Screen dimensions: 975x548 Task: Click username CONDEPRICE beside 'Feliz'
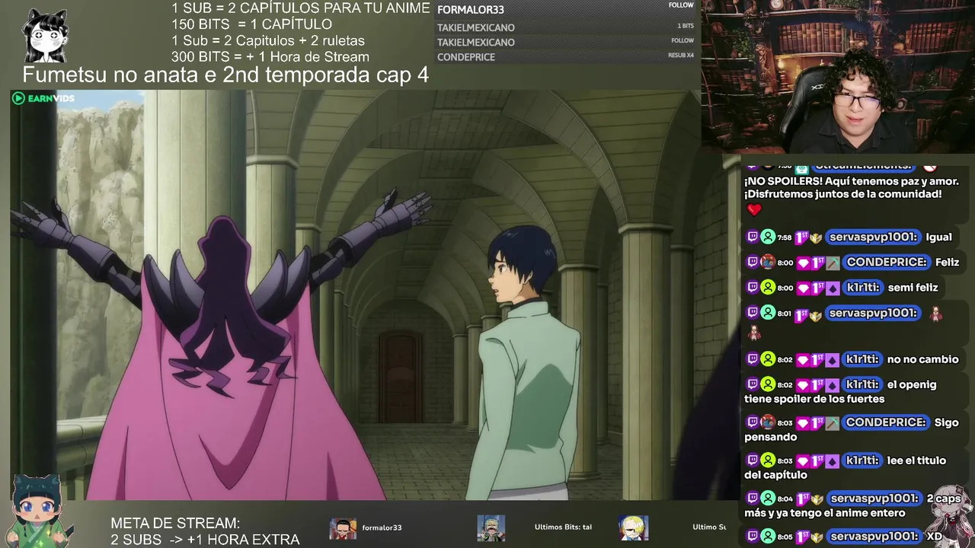887,263
